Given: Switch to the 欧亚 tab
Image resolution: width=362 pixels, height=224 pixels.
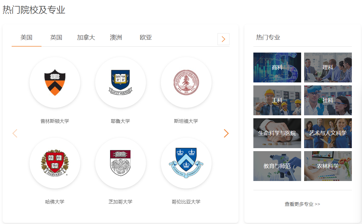Looking at the screenshot, I should tap(146, 38).
